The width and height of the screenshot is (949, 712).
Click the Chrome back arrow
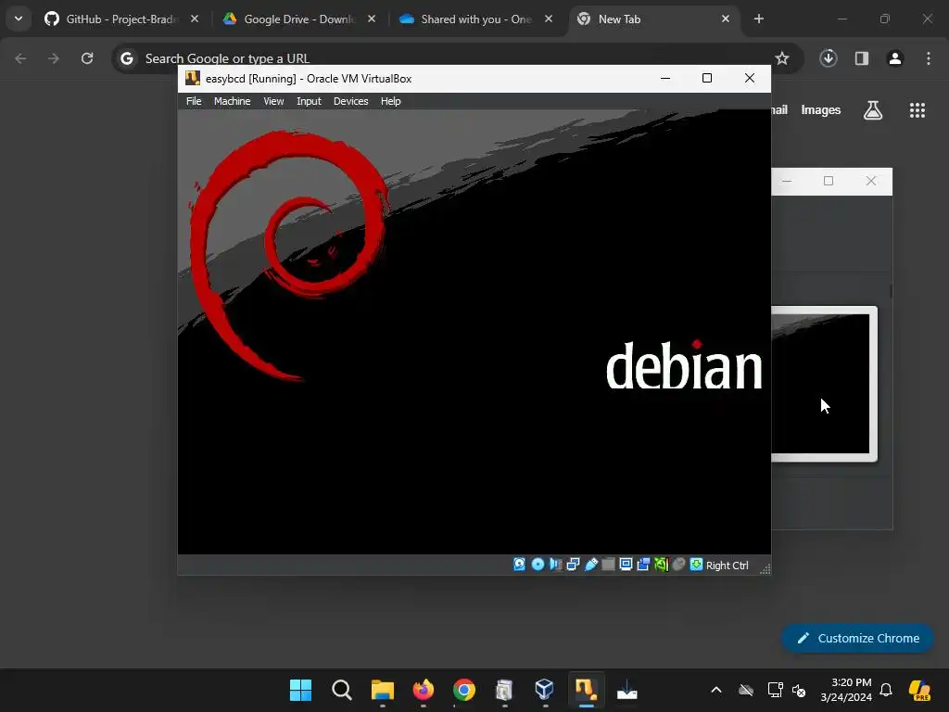tap(20, 58)
